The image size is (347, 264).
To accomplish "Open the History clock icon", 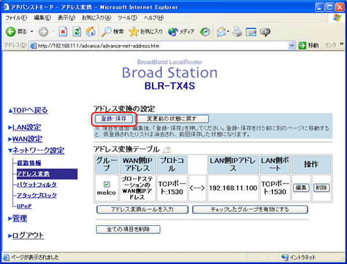I will click(205, 32).
